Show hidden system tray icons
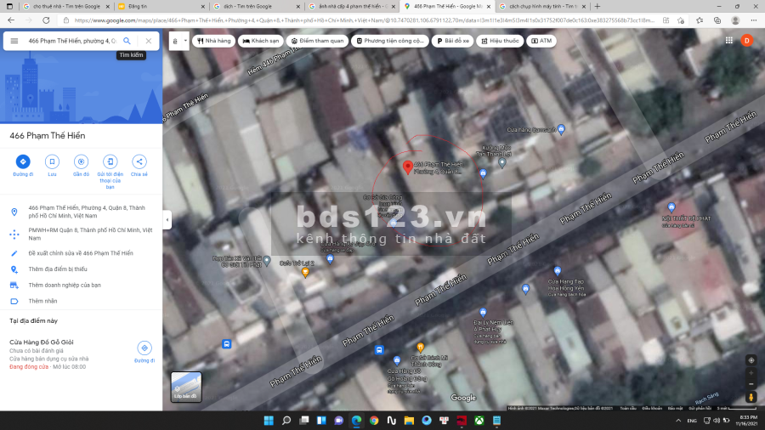Screen dimensions: 765x430 tap(678, 421)
